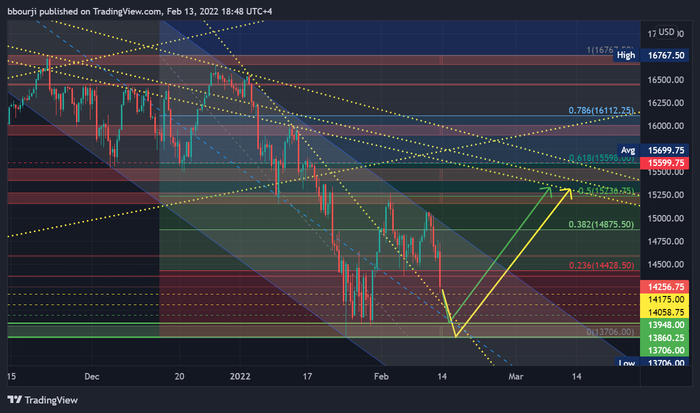Viewport: 700px width, 413px height.
Task: Click the 14750.00 price axis value
Action: [666, 241]
